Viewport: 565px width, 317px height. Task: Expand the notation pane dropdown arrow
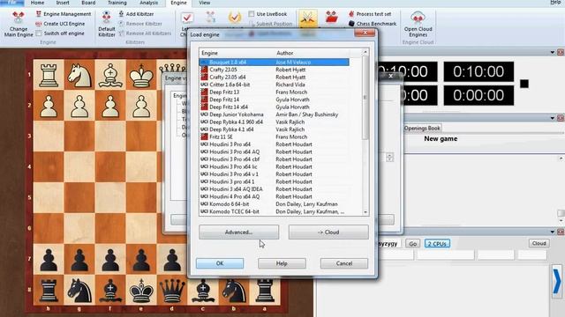click(553, 118)
